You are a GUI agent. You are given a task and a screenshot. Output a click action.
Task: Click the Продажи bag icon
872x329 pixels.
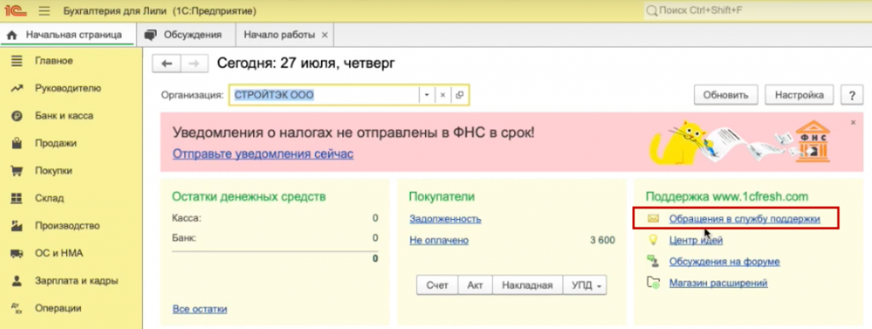tap(17, 143)
